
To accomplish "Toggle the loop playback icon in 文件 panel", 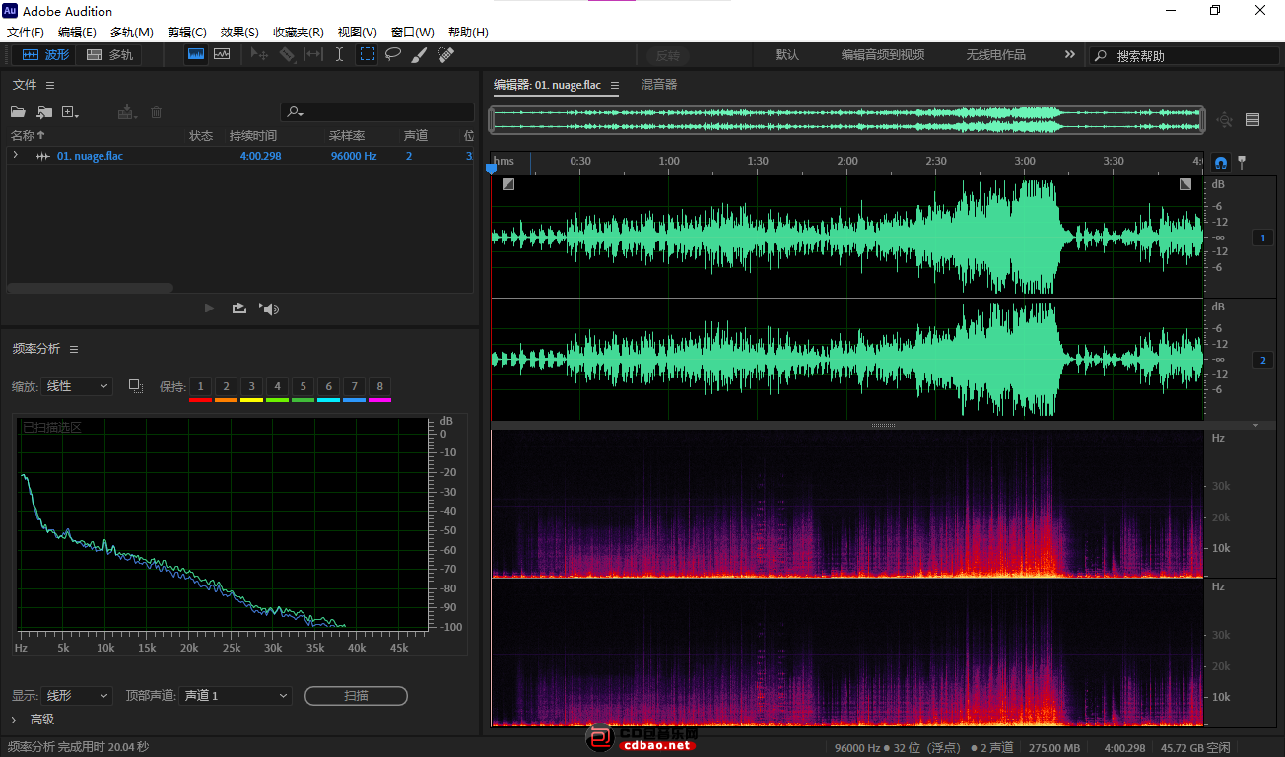I will pos(239,309).
